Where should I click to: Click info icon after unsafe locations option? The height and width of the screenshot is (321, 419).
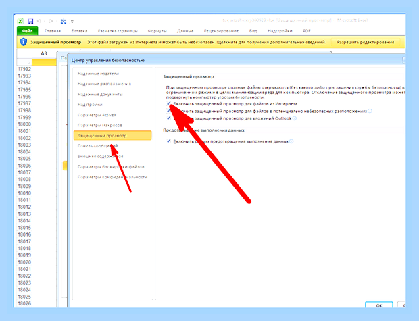coord(370,111)
